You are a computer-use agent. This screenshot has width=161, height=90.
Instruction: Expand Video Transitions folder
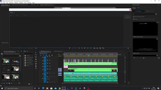click(x=24, y=64)
